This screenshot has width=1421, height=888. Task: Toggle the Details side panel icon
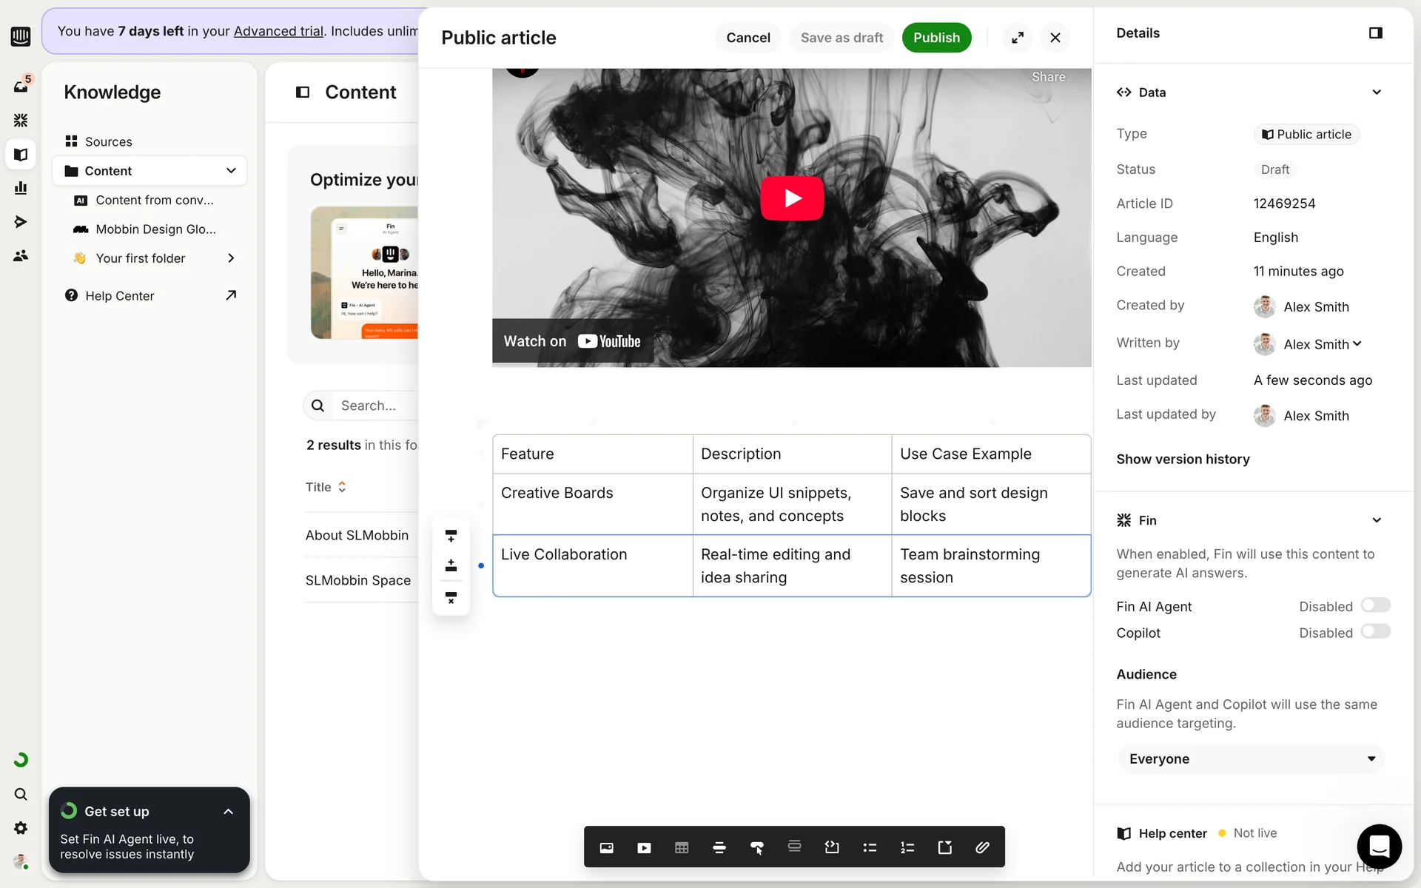[x=1375, y=33]
